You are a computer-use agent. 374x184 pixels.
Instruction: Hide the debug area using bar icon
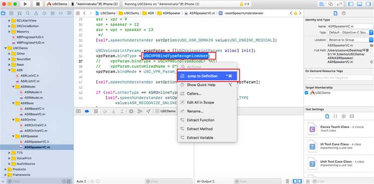tap(78, 111)
